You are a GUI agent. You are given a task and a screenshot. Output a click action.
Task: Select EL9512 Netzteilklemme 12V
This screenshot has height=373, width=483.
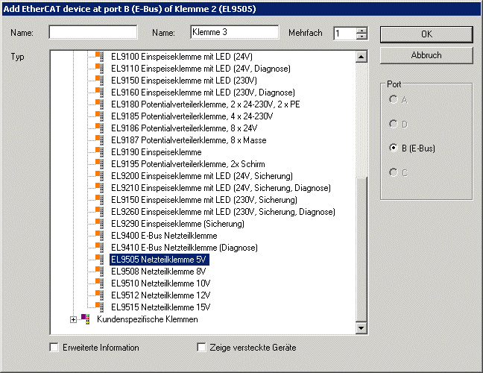[161, 295]
